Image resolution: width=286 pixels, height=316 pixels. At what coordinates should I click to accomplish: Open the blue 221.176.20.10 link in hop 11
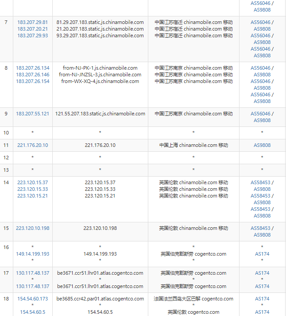click(33, 145)
